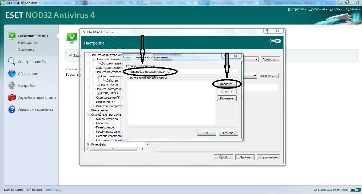
Task: Close the update server list dialog
Action: point(235,56)
